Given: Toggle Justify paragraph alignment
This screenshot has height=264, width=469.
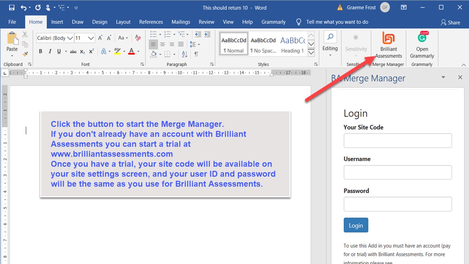Looking at the screenshot, I should [x=181, y=44].
